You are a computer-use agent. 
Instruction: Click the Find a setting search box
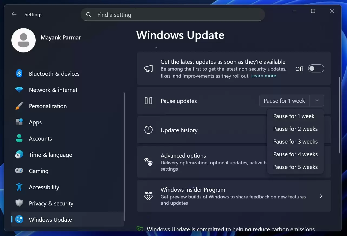(173, 15)
